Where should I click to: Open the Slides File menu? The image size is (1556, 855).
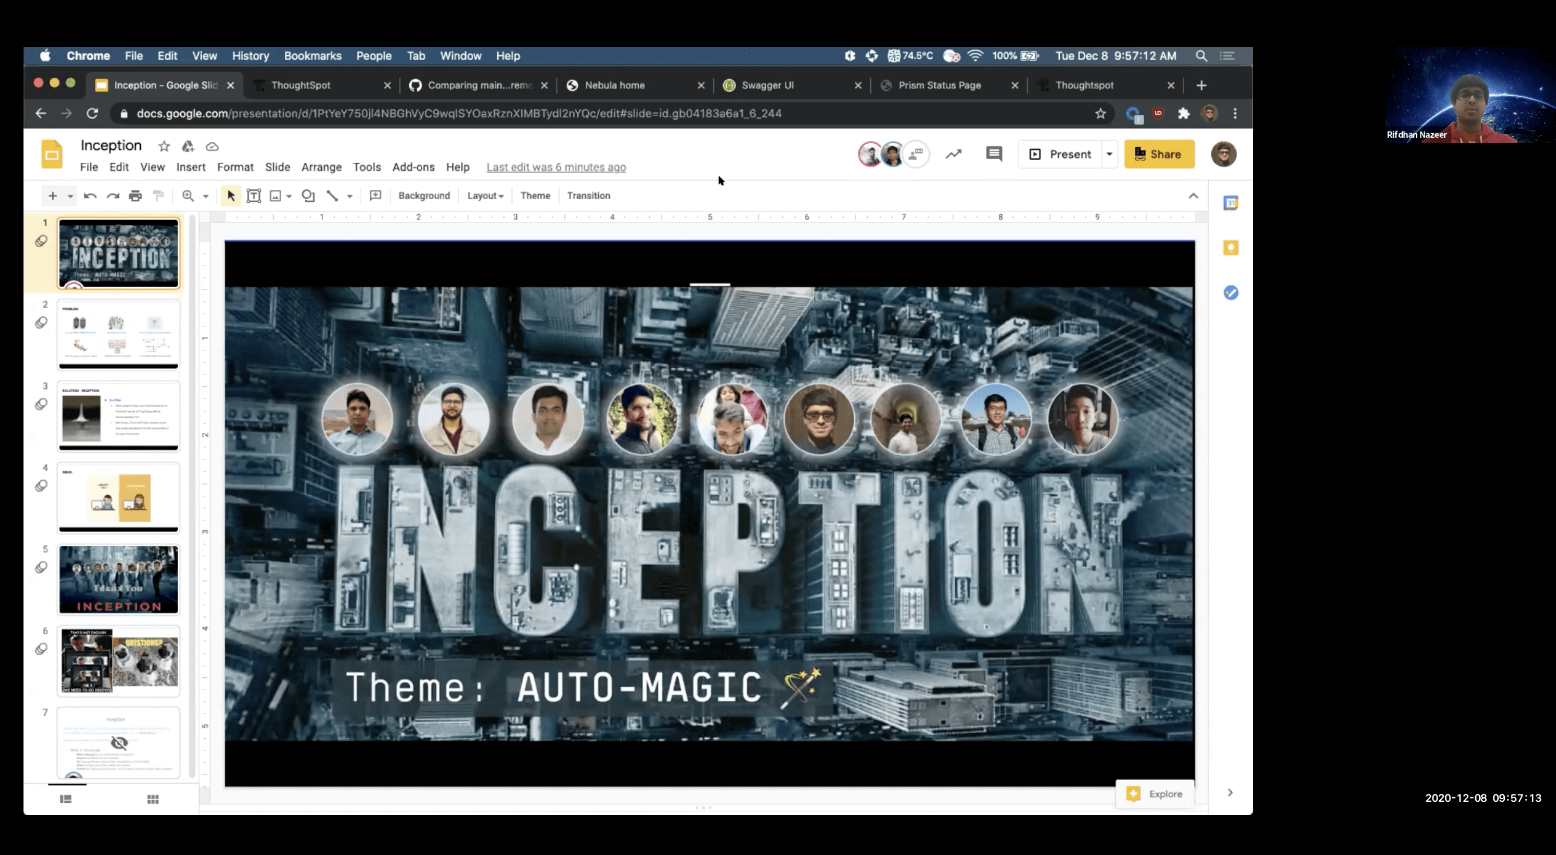coord(89,167)
